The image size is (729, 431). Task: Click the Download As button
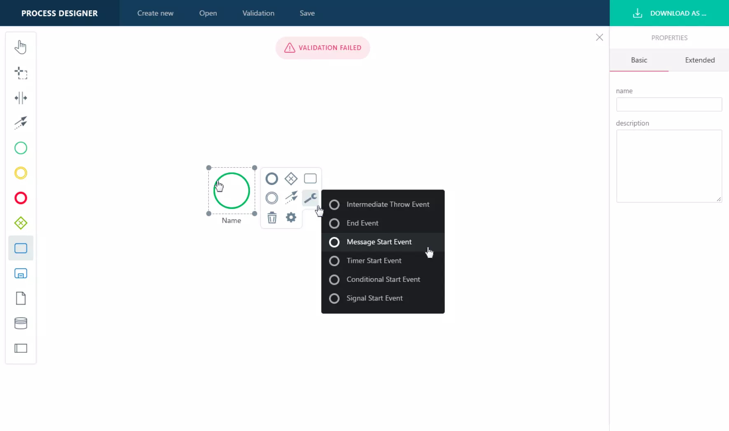coord(669,13)
